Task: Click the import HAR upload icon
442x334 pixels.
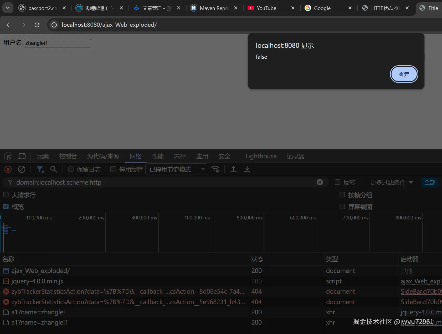Action: (x=233, y=169)
